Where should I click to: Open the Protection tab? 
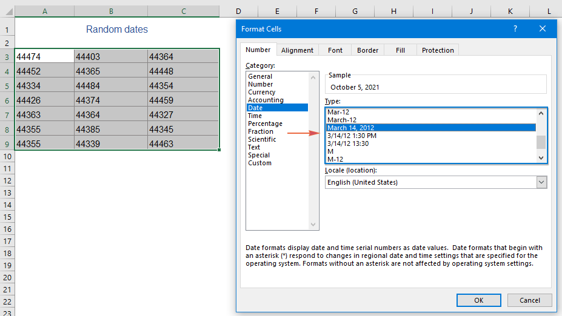pos(438,50)
